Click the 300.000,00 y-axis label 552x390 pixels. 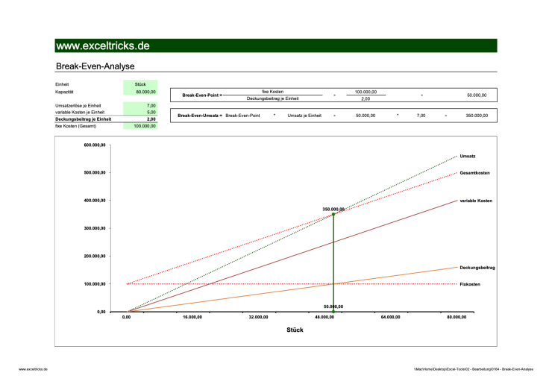point(94,228)
